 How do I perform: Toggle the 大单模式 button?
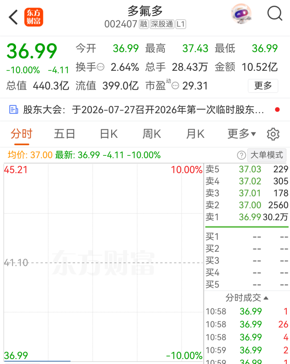click(x=267, y=155)
